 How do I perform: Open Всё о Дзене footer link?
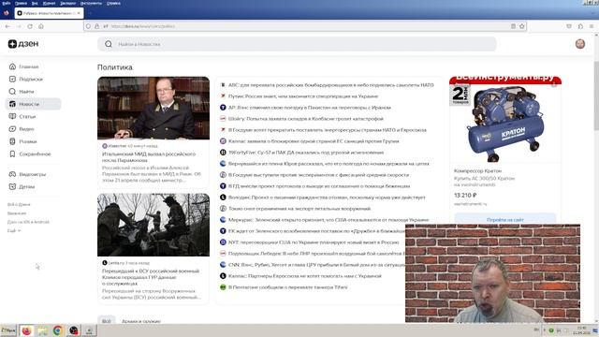[x=19, y=204]
